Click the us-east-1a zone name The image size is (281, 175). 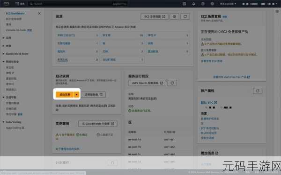pos(134,139)
